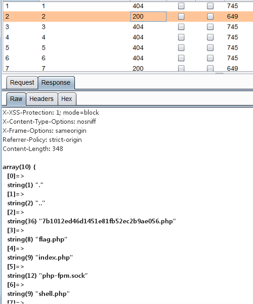The image size is (253, 304).
Task: Open the Headers view tab
Action: point(41,99)
